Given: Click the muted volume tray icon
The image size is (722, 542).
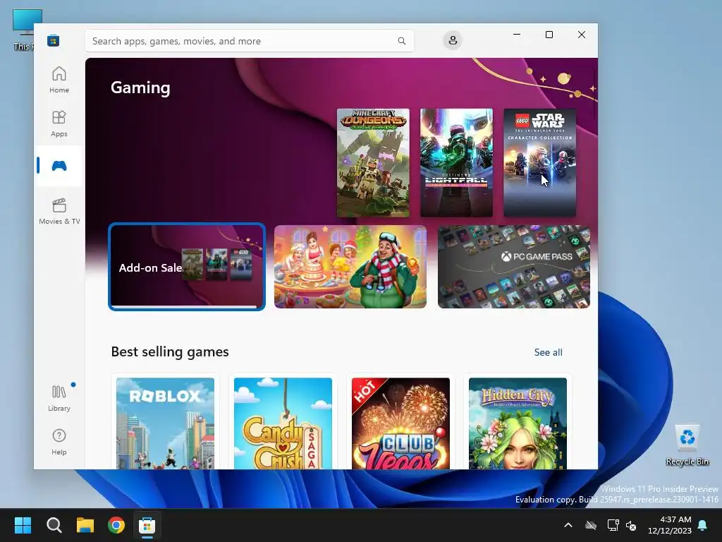Looking at the screenshot, I should point(631,525).
